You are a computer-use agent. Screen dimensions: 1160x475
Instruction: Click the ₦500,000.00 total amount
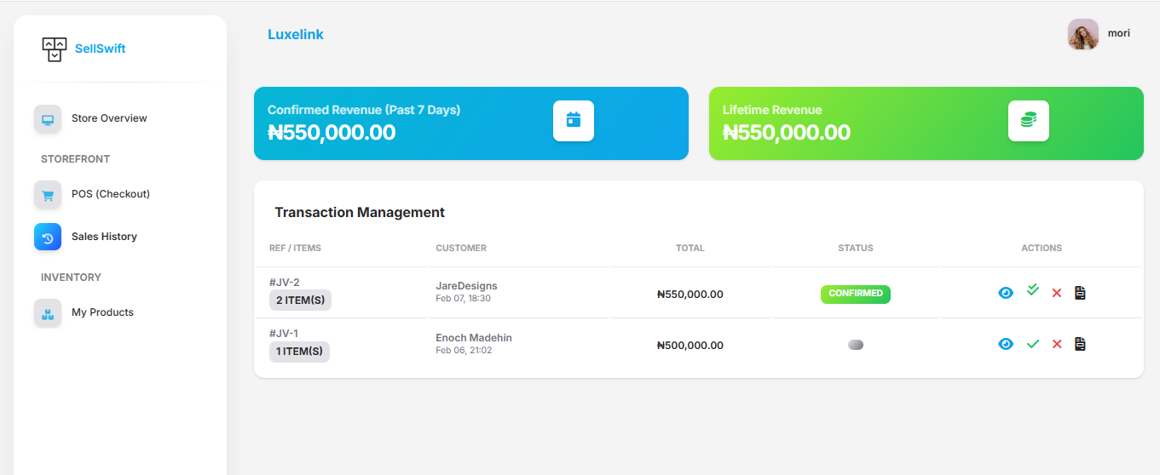click(x=690, y=346)
